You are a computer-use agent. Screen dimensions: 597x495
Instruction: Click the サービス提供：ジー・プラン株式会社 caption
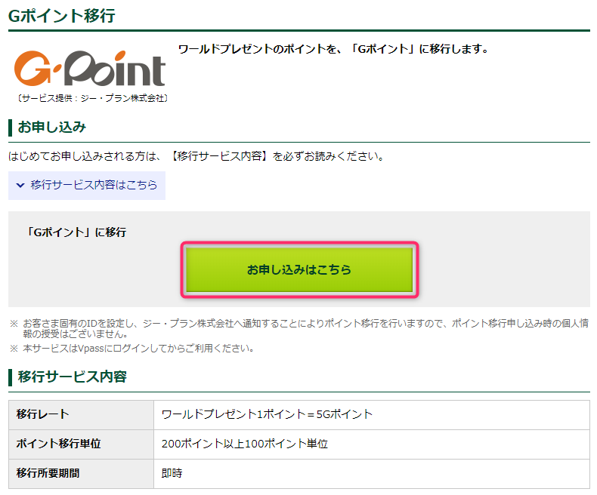tap(92, 98)
